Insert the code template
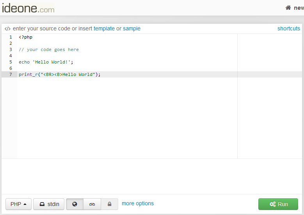 point(104,28)
